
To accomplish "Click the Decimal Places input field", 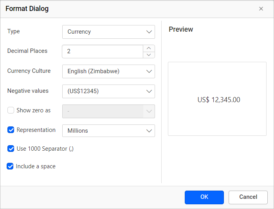I will [x=103, y=51].
